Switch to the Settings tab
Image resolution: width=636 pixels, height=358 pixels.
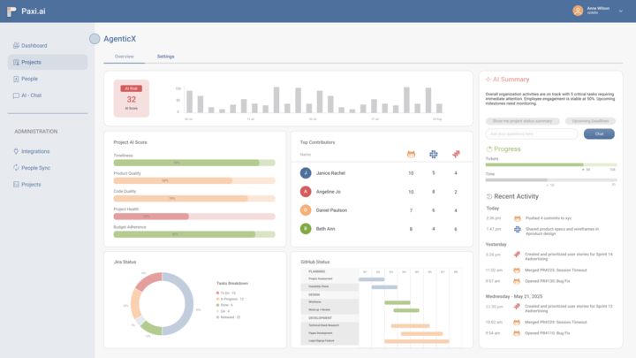(x=165, y=57)
